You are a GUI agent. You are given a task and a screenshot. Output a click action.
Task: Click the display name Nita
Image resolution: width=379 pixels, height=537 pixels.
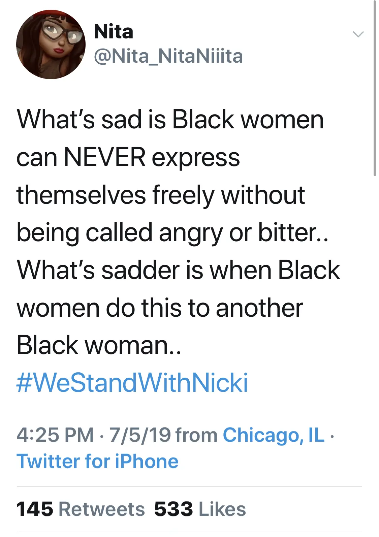pos(114,32)
